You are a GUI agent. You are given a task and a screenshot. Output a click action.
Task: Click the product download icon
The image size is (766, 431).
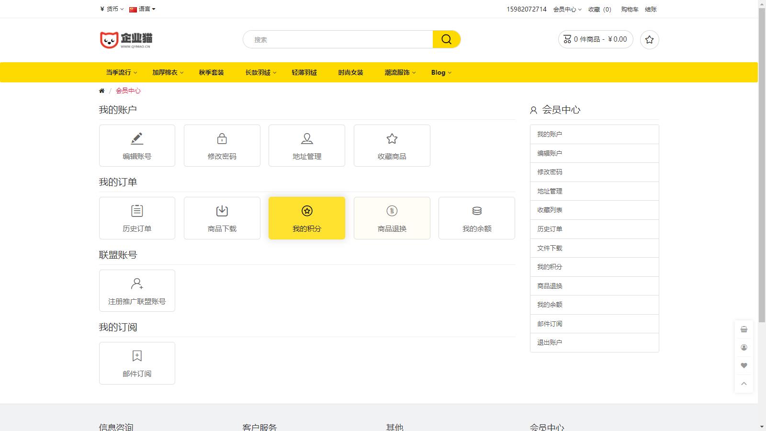pyautogui.click(x=222, y=211)
